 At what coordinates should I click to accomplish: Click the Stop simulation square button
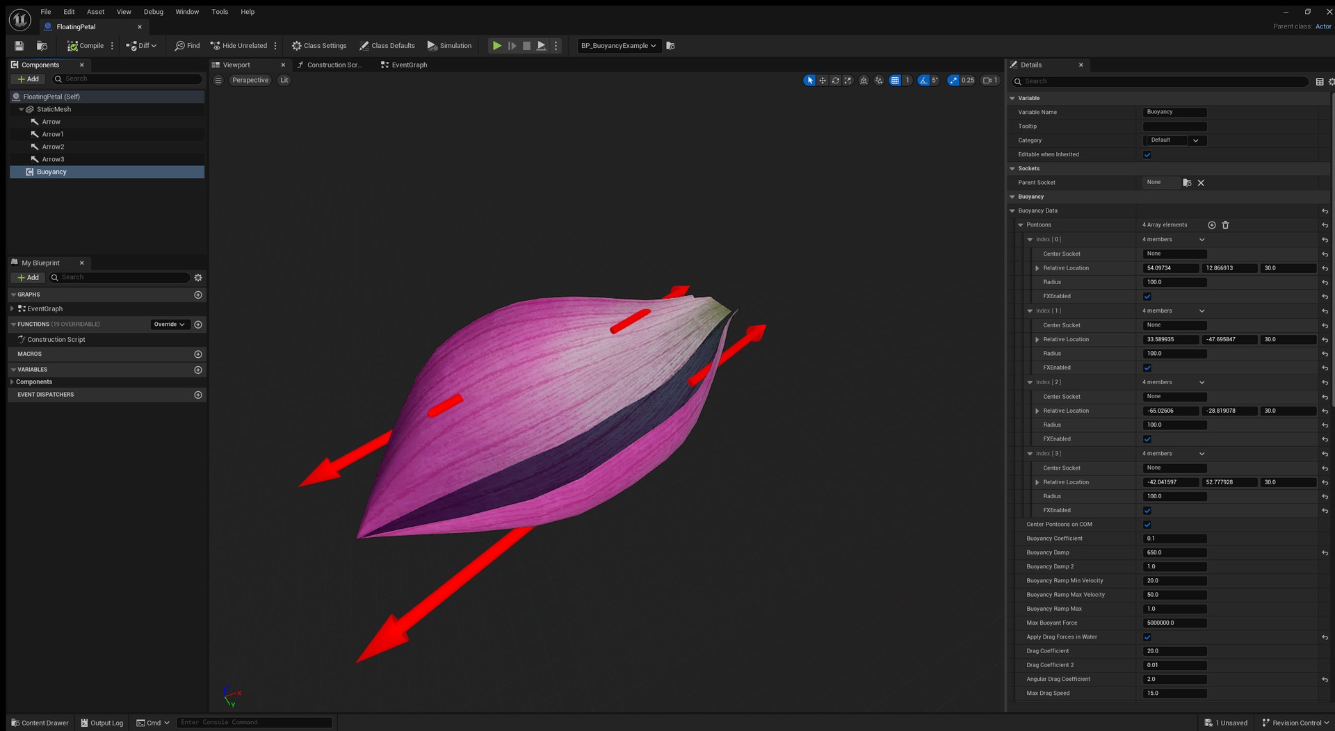pyautogui.click(x=526, y=46)
